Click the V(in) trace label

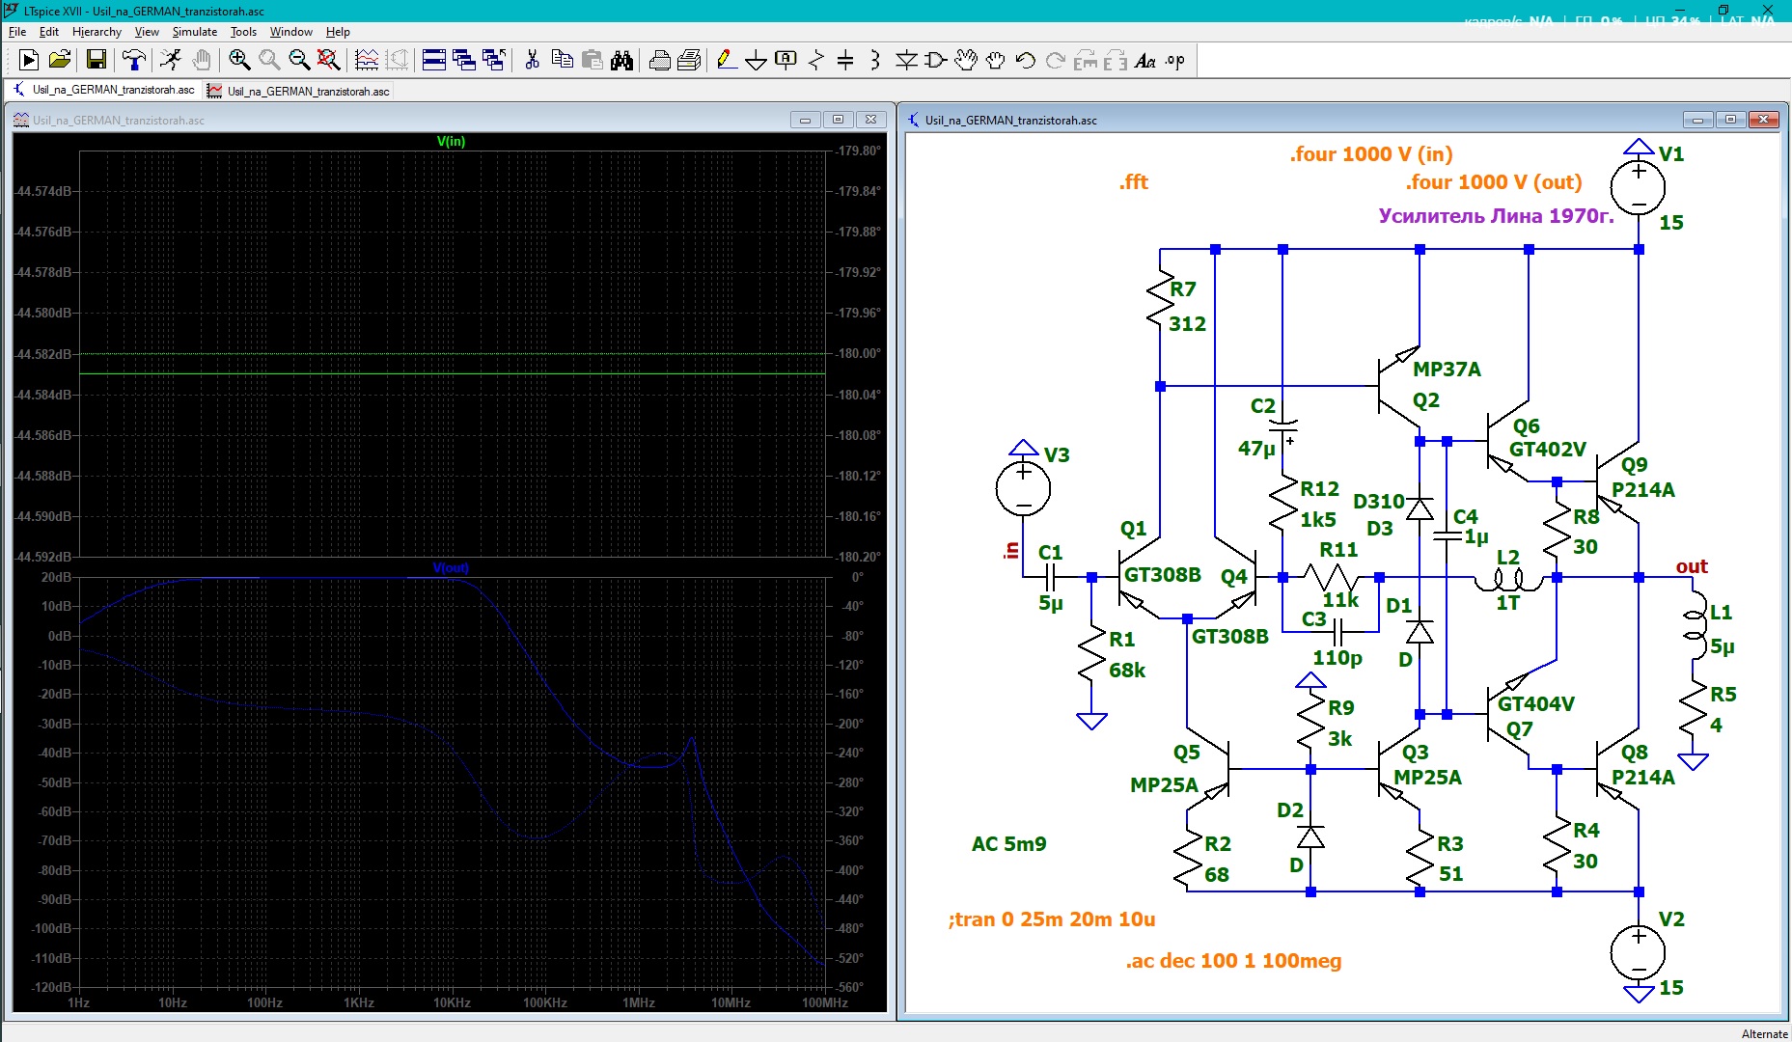point(451,141)
